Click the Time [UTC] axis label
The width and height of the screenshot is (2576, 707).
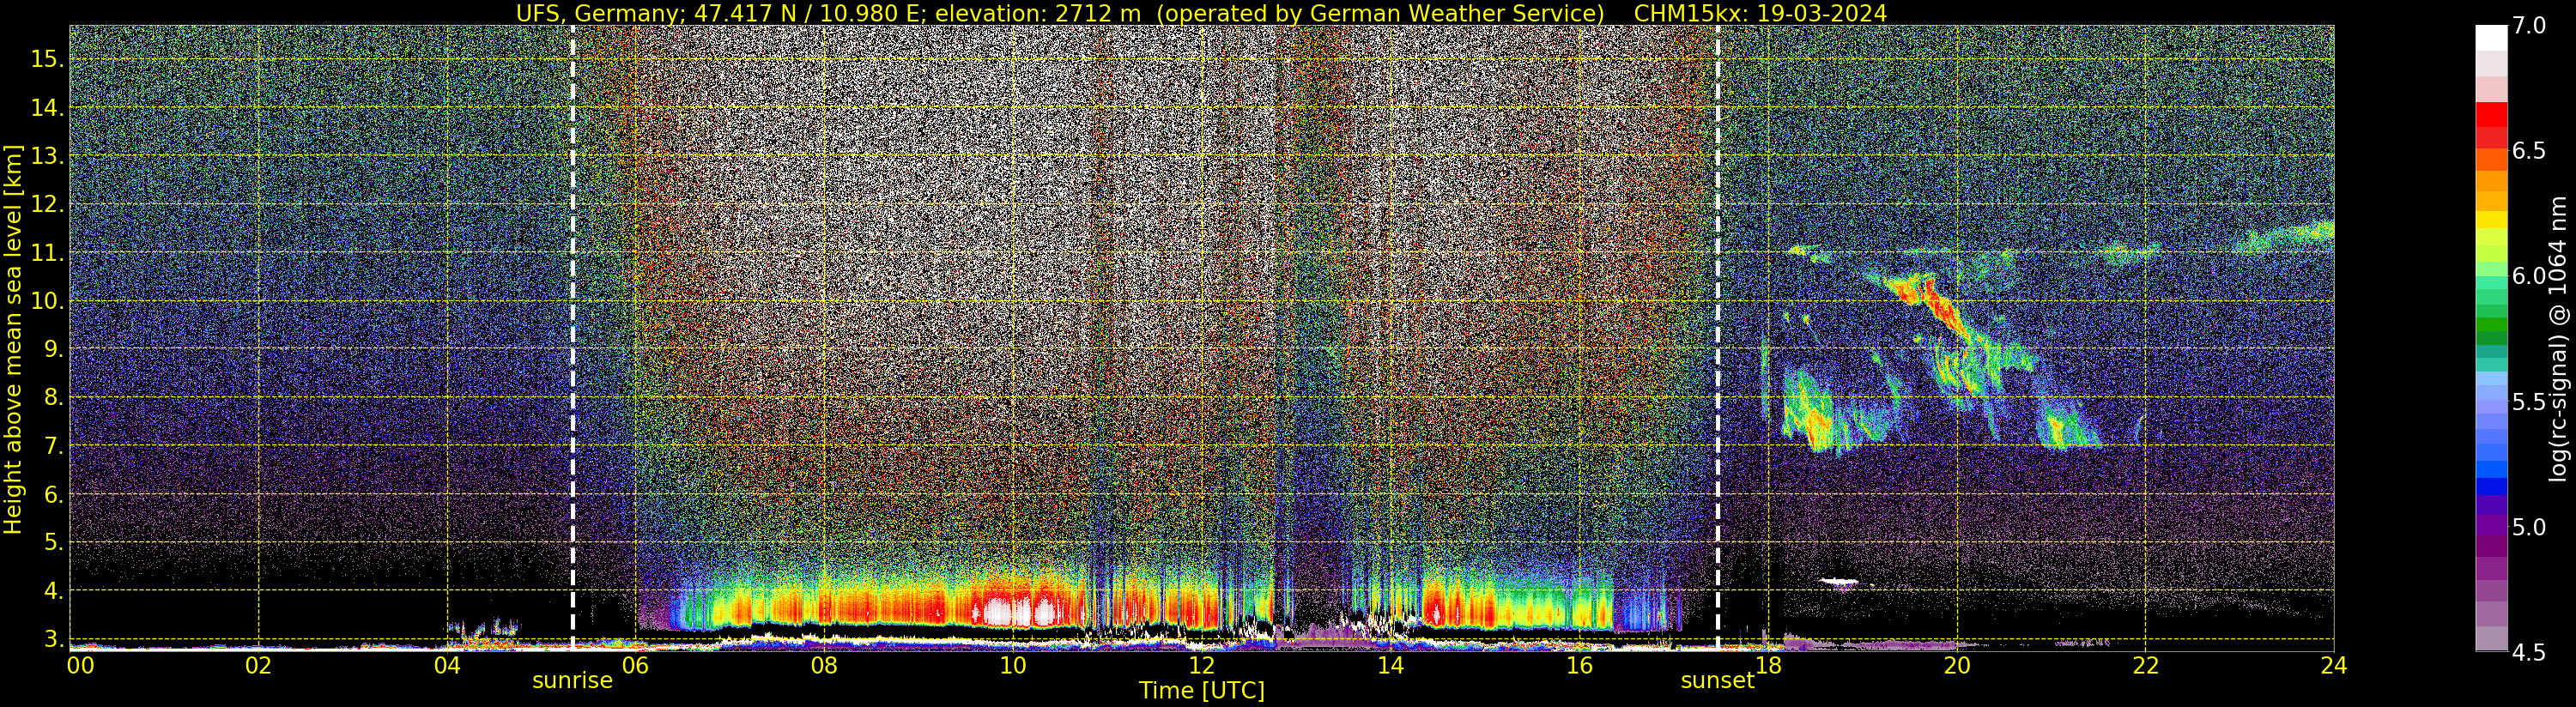tap(1202, 691)
